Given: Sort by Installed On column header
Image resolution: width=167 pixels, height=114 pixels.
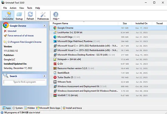Looking at the screenshot, I should pos(141,23).
